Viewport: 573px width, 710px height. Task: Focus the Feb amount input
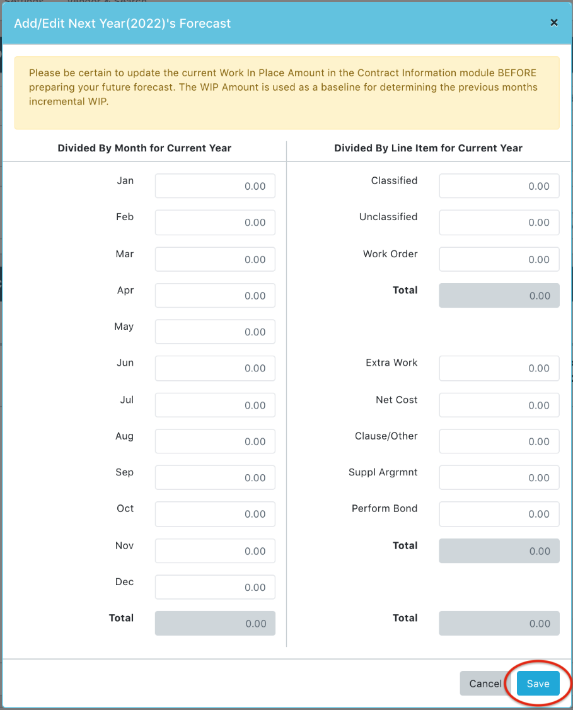(215, 223)
